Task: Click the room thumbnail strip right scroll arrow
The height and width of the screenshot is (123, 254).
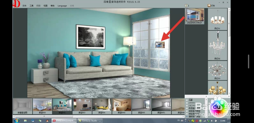Action: coord(183,116)
